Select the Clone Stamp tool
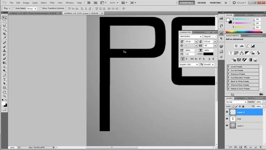This screenshot has height=150, width=266. [x=5, y=50]
